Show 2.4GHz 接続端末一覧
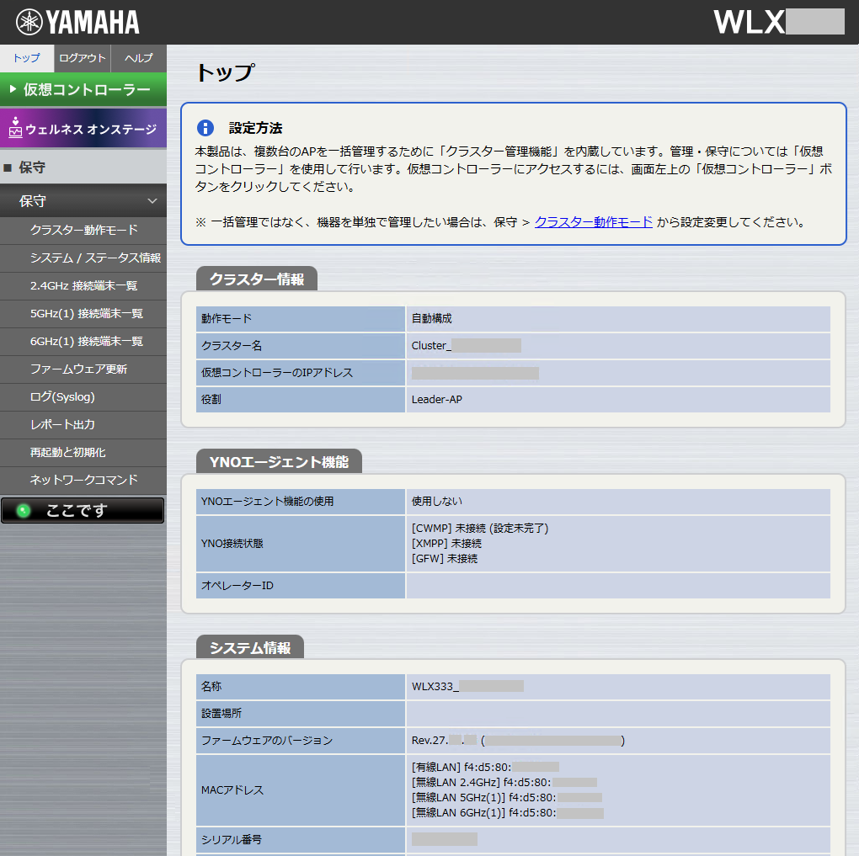This screenshot has height=856, width=859. pyautogui.click(x=83, y=286)
